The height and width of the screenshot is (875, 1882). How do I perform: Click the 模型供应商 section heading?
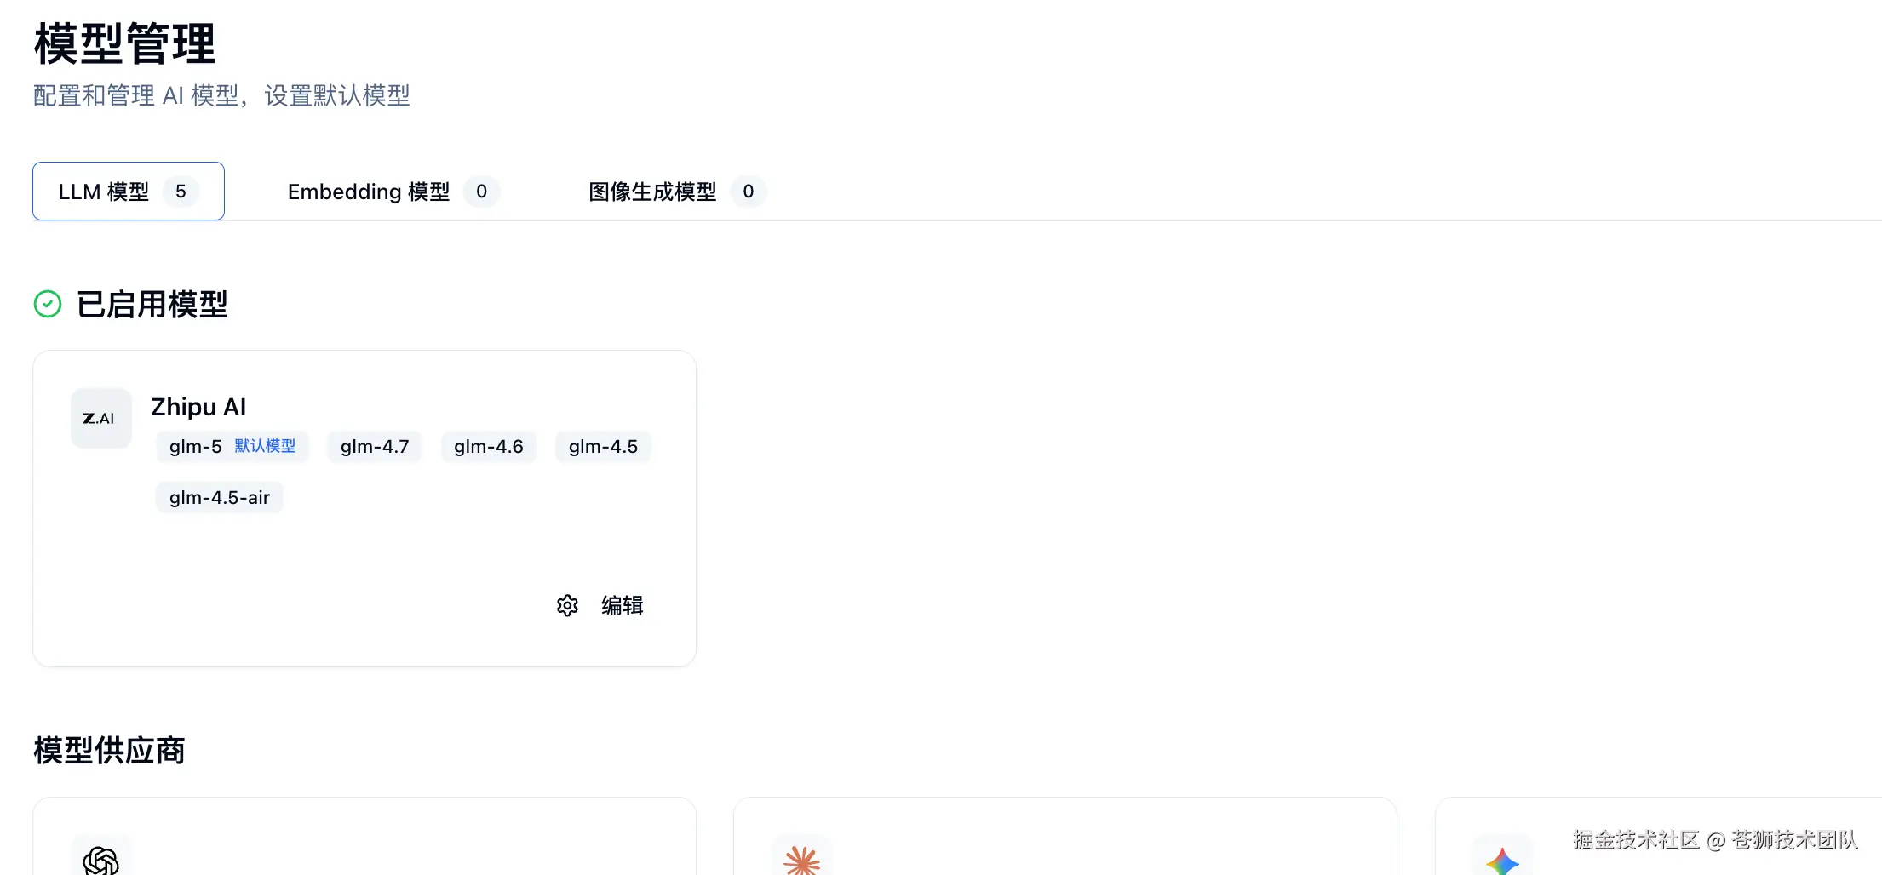109,751
